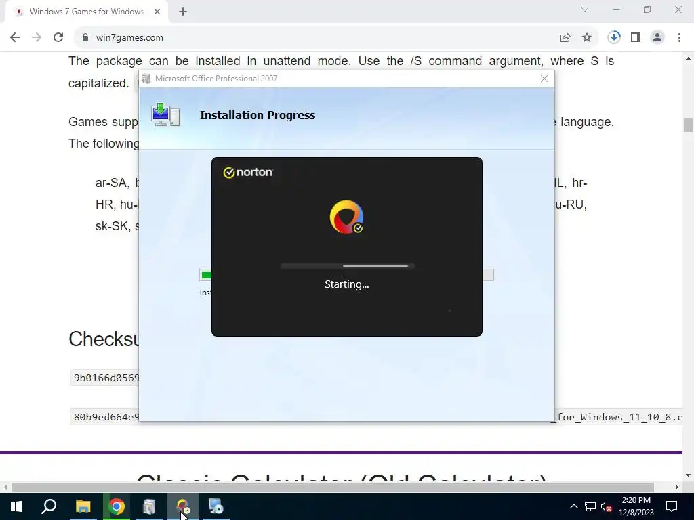Open Chrome three-dot menu
The image size is (694, 520).
[679, 38]
